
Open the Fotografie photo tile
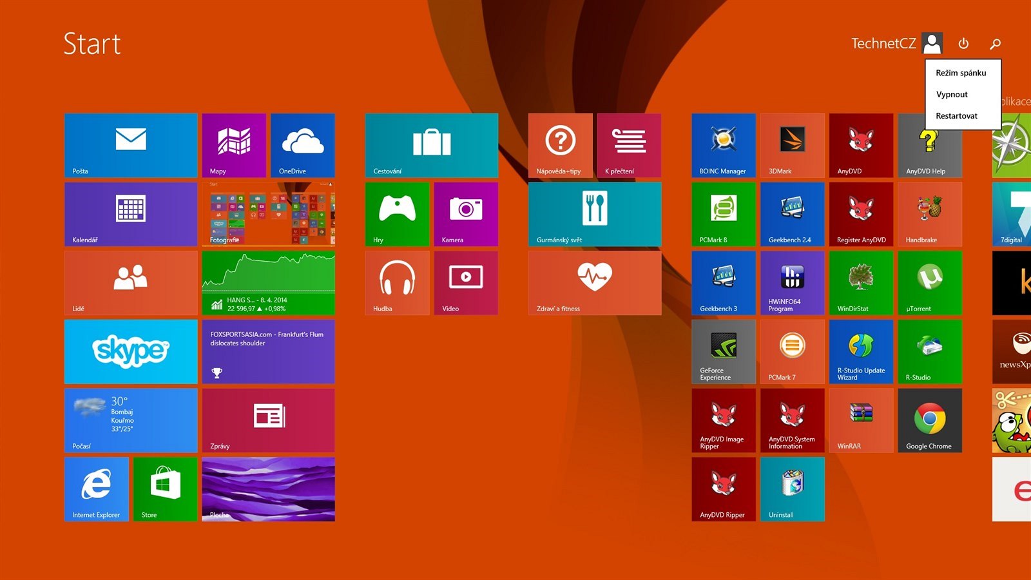click(268, 214)
